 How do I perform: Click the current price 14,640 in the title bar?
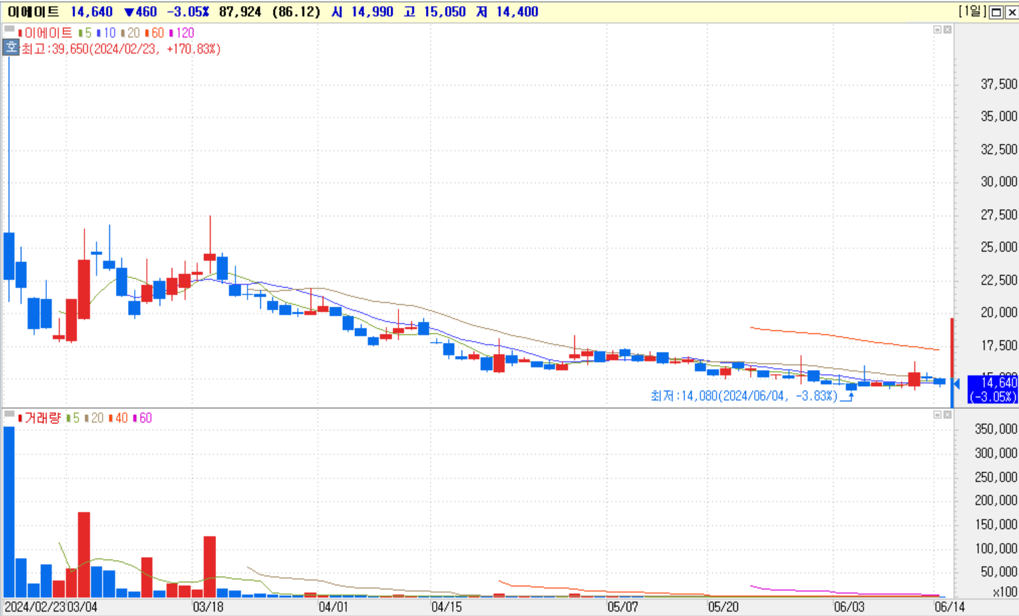coord(91,12)
